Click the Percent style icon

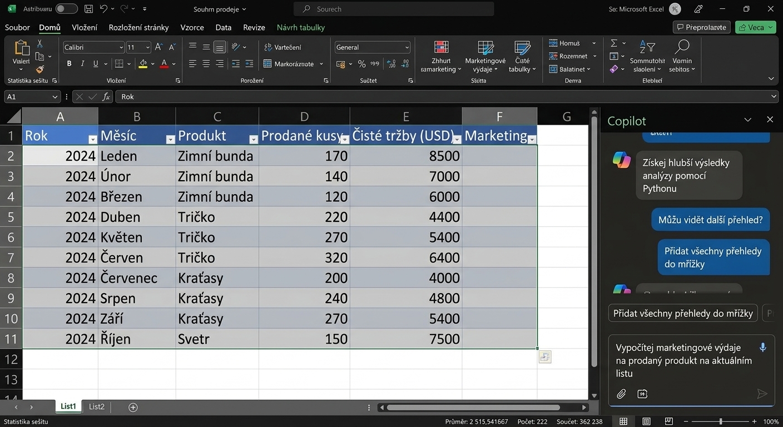(x=361, y=64)
